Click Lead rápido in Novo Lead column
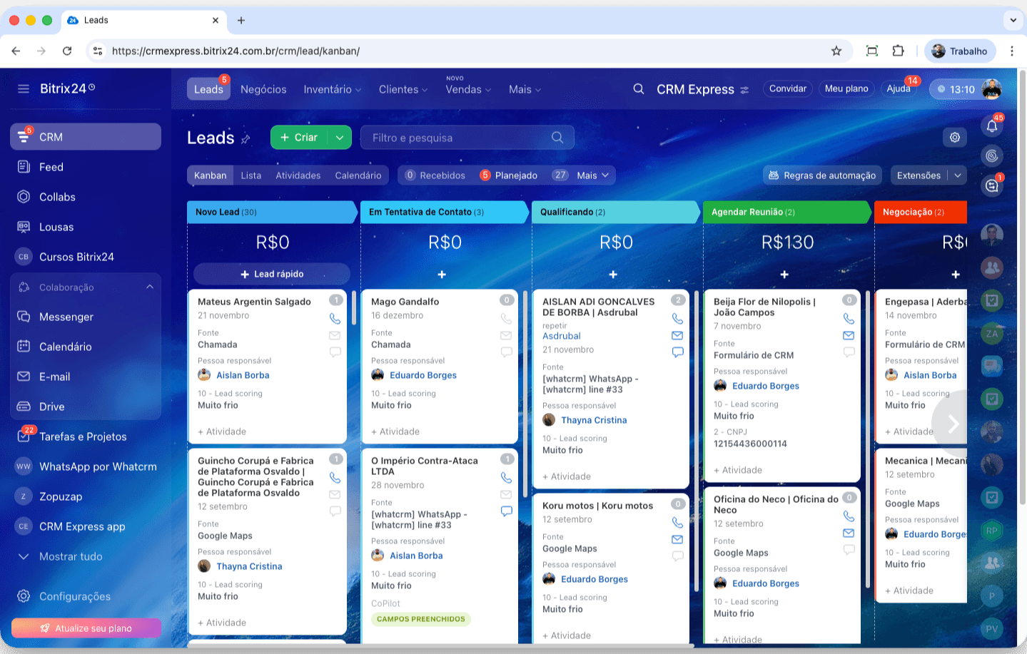This screenshot has width=1027, height=654. pos(272,274)
